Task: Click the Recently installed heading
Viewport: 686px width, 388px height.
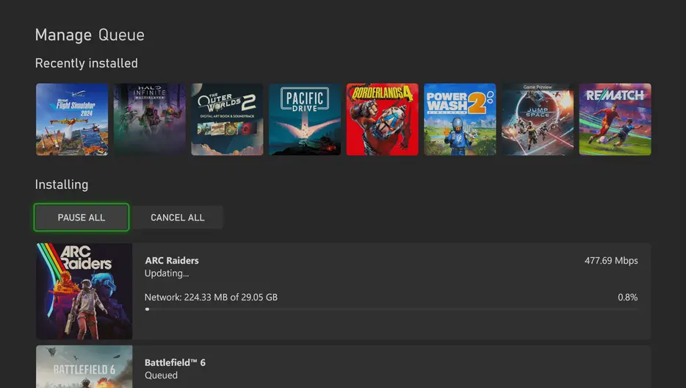Action: (x=86, y=63)
